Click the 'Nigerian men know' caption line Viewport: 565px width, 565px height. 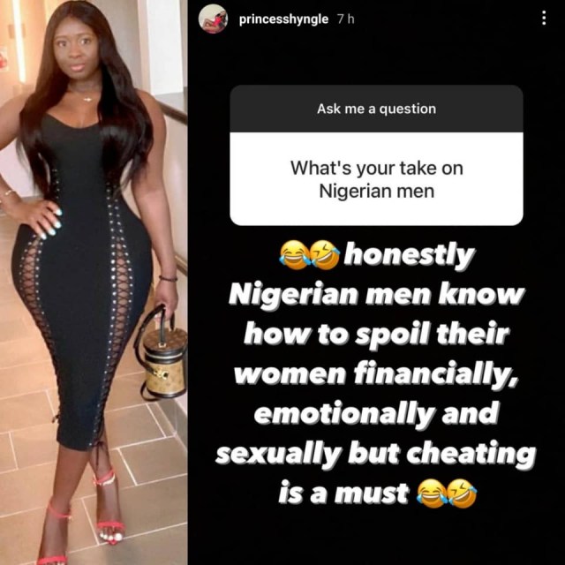[x=376, y=295]
